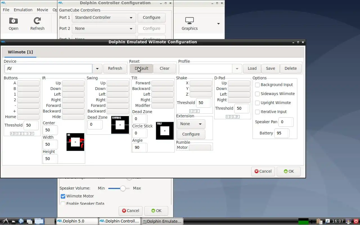Image resolution: width=360 pixels, height=225 pixels.
Task: Enable Background Input checkbox
Action: coord(257,85)
